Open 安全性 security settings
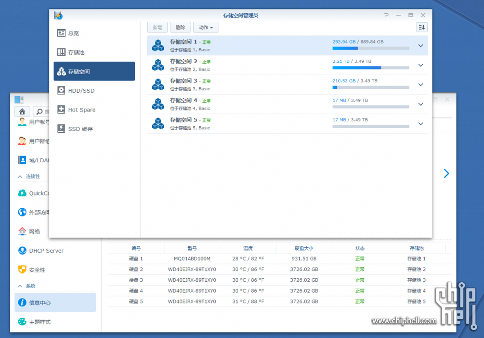The width and height of the screenshot is (484, 338). click(55, 269)
